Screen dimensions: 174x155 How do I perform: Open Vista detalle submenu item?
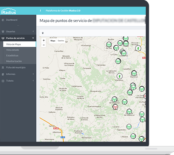pos(12,50)
